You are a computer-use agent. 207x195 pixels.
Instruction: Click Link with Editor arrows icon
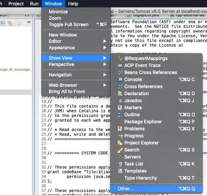10,23
